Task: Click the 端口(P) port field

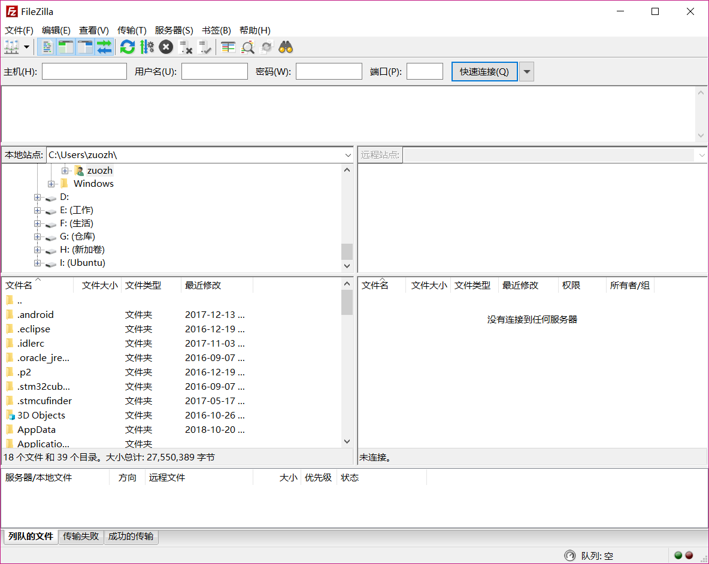Action: 425,71
